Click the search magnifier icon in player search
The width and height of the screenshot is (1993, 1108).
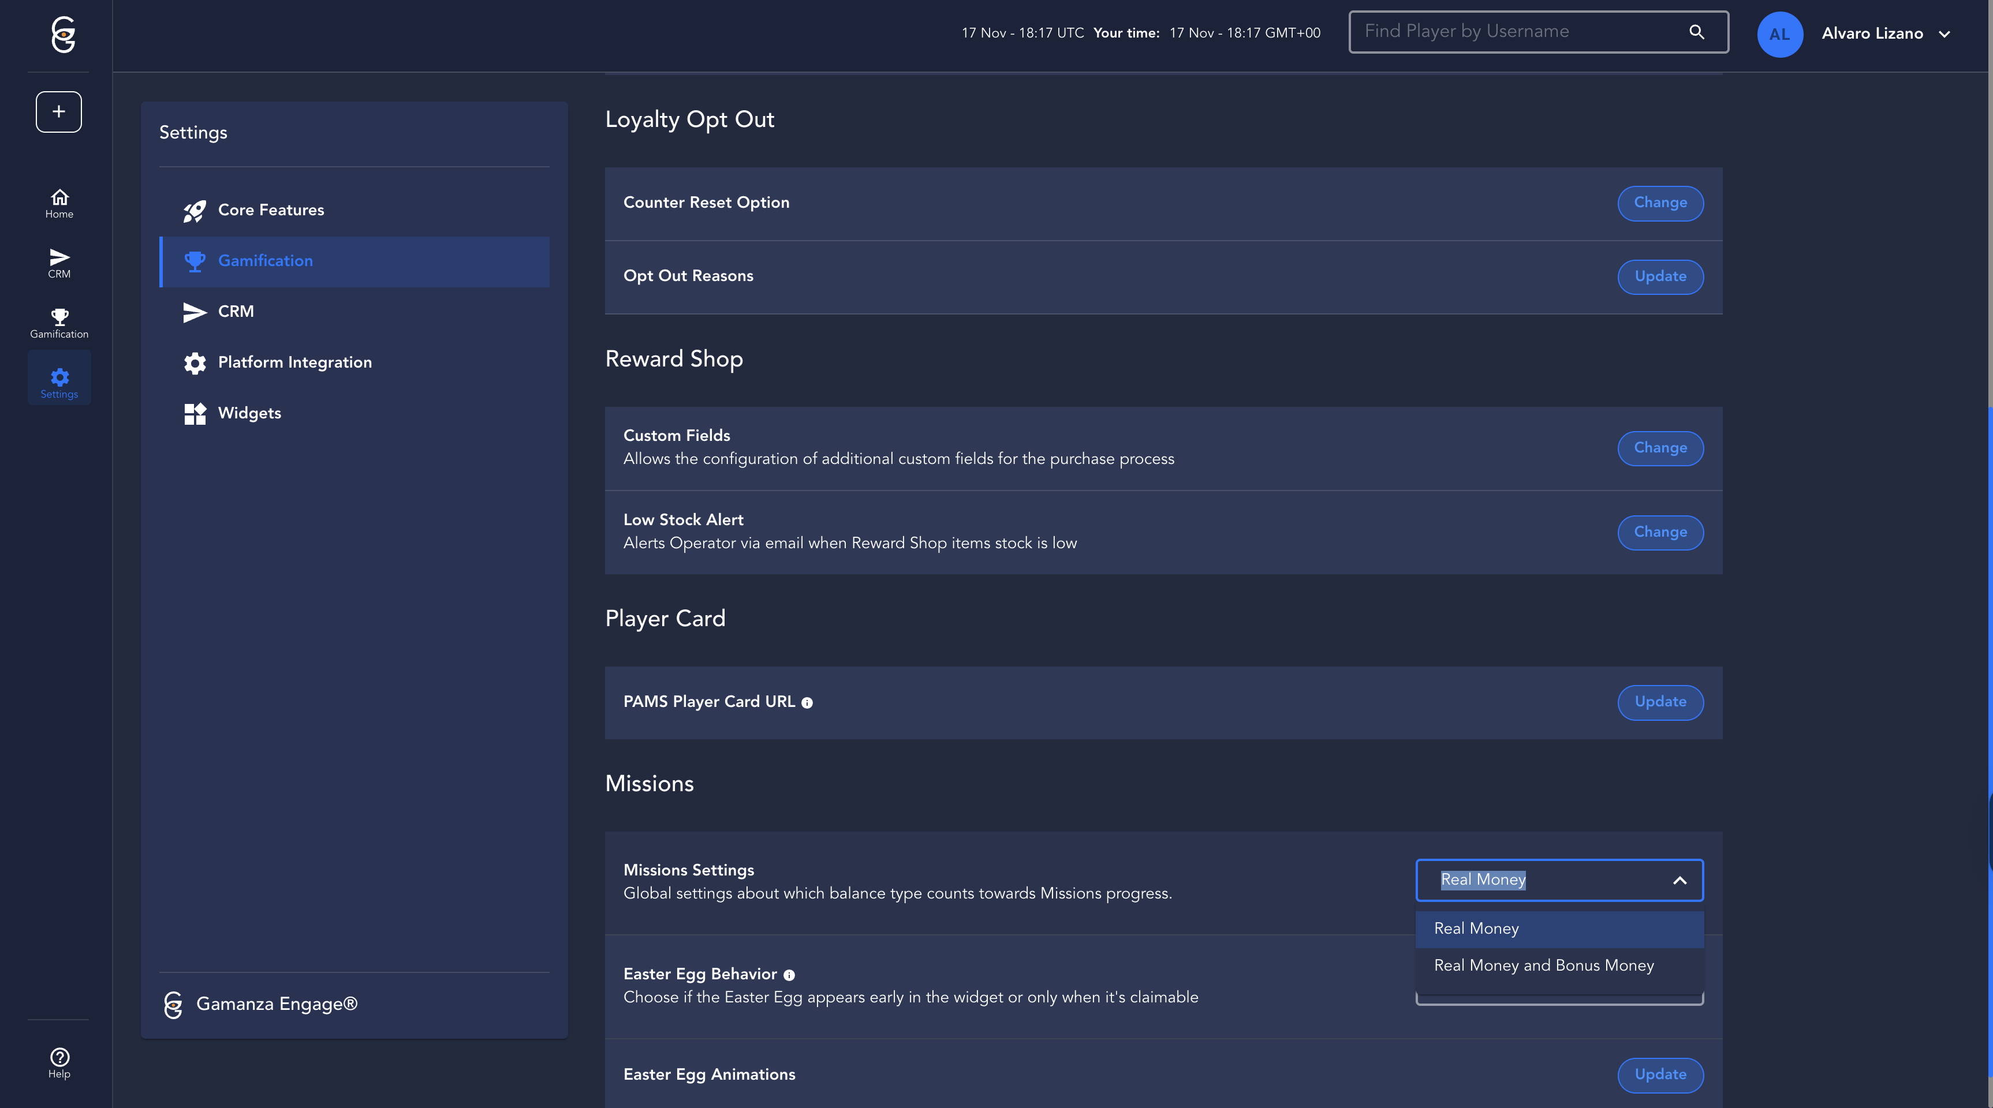point(1696,32)
